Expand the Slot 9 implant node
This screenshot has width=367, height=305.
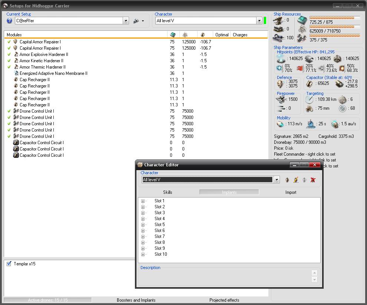143,249
